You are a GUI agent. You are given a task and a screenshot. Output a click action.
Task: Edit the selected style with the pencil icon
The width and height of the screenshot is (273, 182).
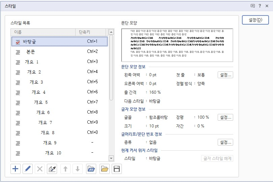(x=28, y=169)
